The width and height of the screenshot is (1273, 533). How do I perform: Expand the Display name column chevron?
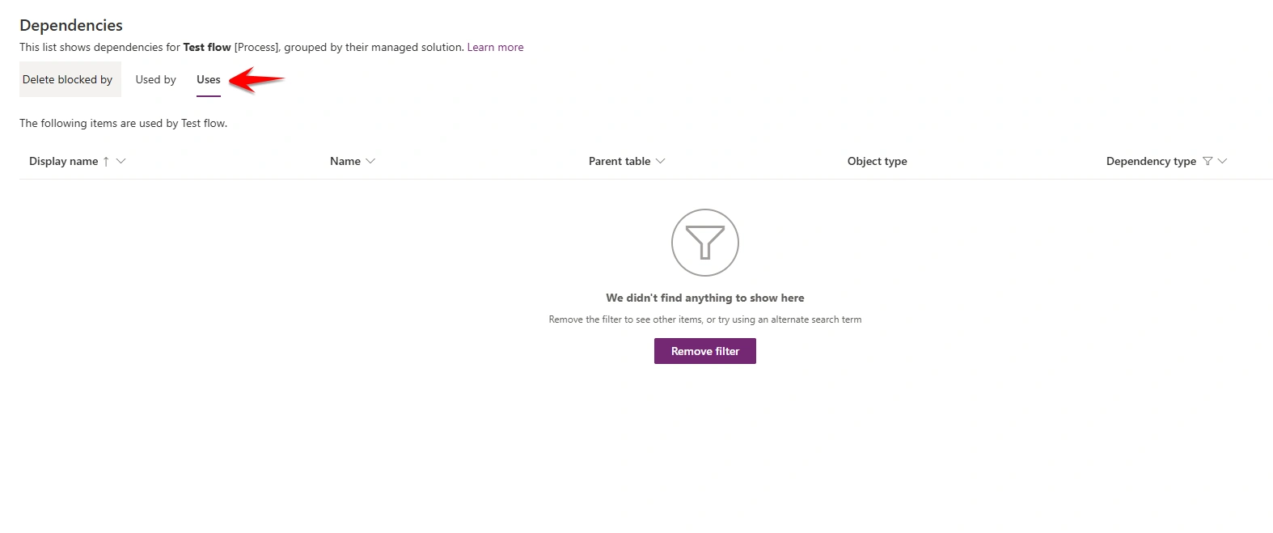tap(121, 161)
